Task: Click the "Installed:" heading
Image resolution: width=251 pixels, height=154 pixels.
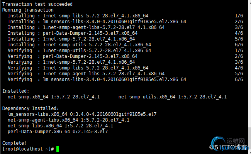Action: [16, 91]
